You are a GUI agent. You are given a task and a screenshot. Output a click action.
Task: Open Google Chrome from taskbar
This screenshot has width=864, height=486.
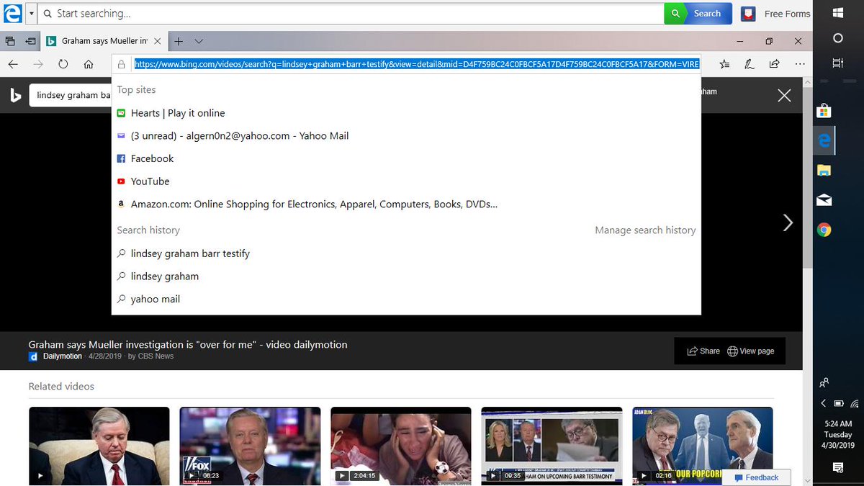pos(824,230)
